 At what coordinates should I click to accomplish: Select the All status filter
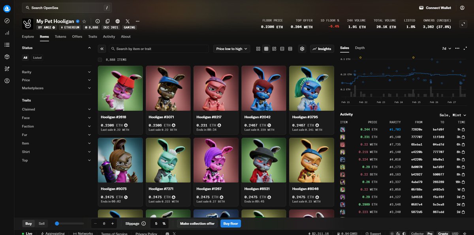point(25,58)
